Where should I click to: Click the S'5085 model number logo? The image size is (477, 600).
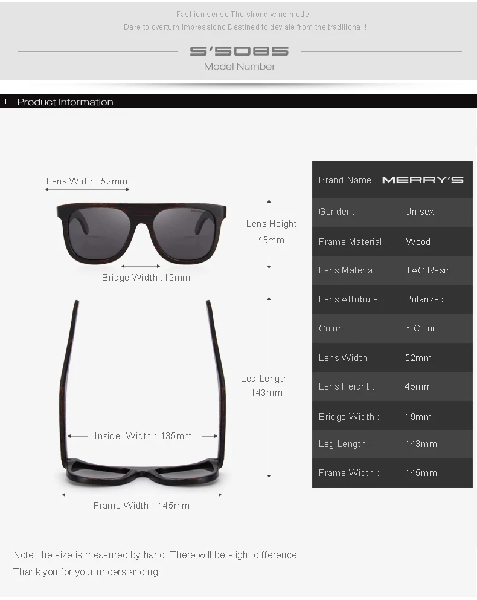239,51
